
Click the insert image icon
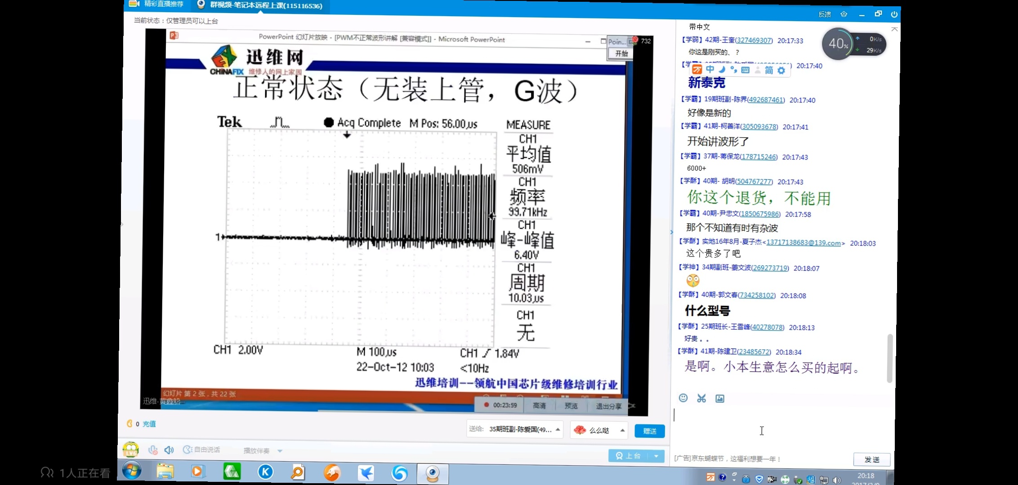coord(720,399)
